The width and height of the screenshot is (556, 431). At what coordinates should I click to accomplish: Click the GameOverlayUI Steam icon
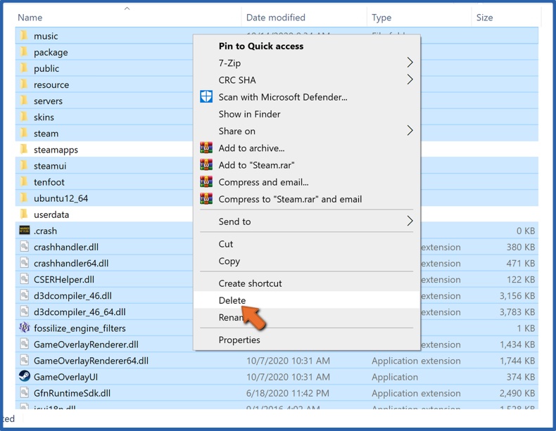click(25, 376)
